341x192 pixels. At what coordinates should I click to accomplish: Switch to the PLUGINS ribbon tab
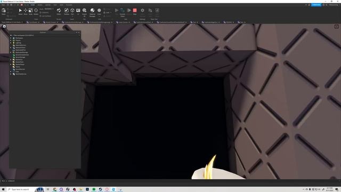coord(69,5)
